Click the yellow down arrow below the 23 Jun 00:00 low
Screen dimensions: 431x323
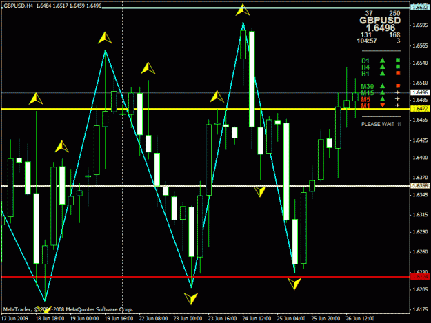coord(191,299)
